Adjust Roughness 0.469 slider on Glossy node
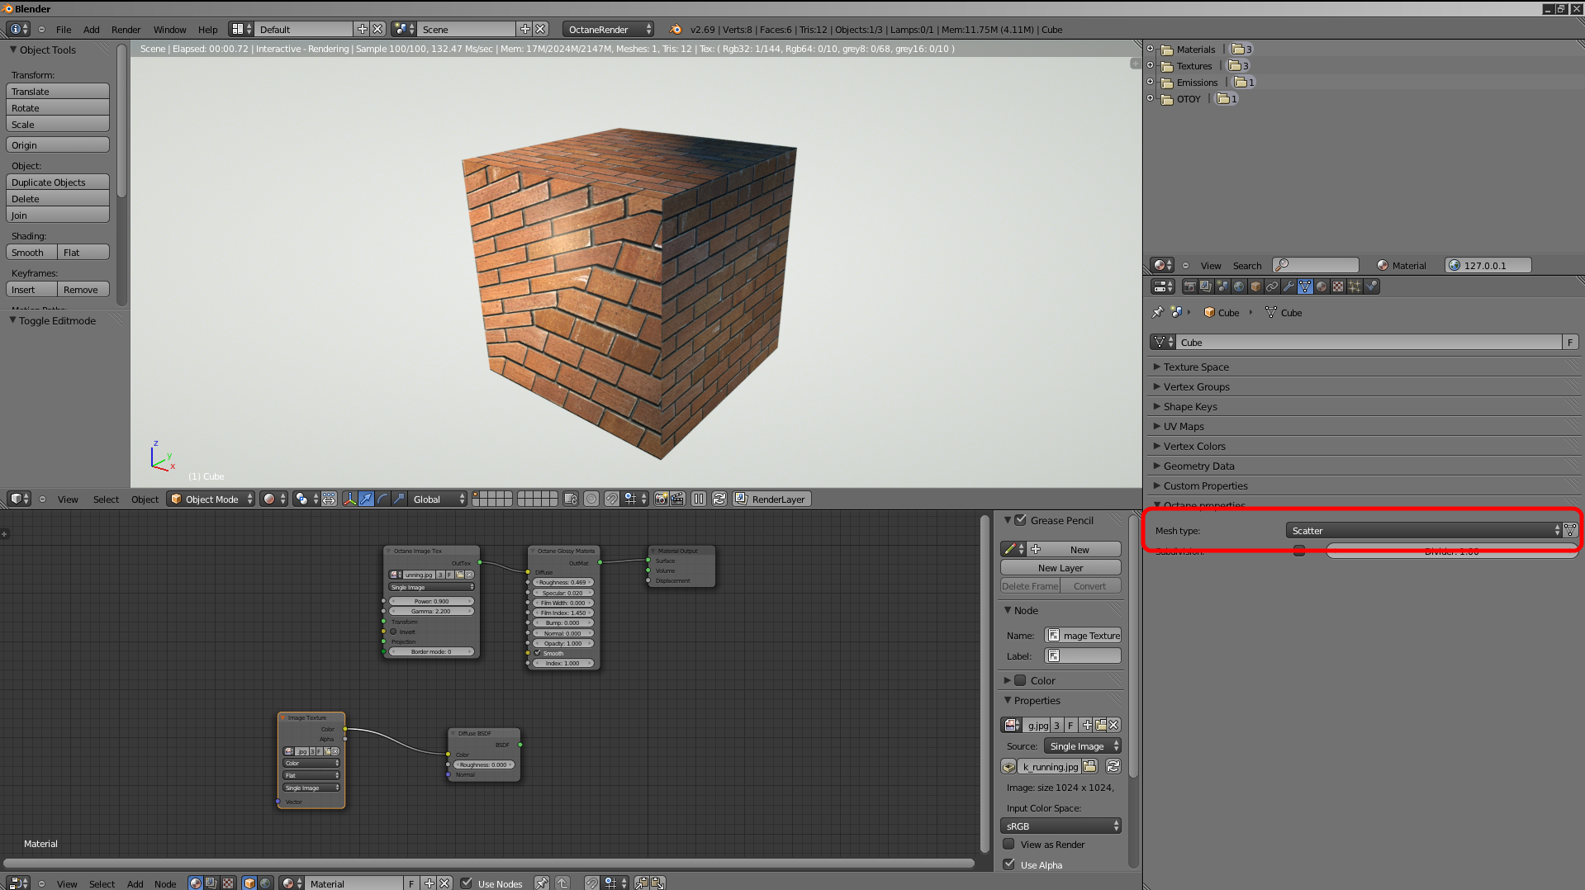The width and height of the screenshot is (1585, 890). pyautogui.click(x=562, y=582)
